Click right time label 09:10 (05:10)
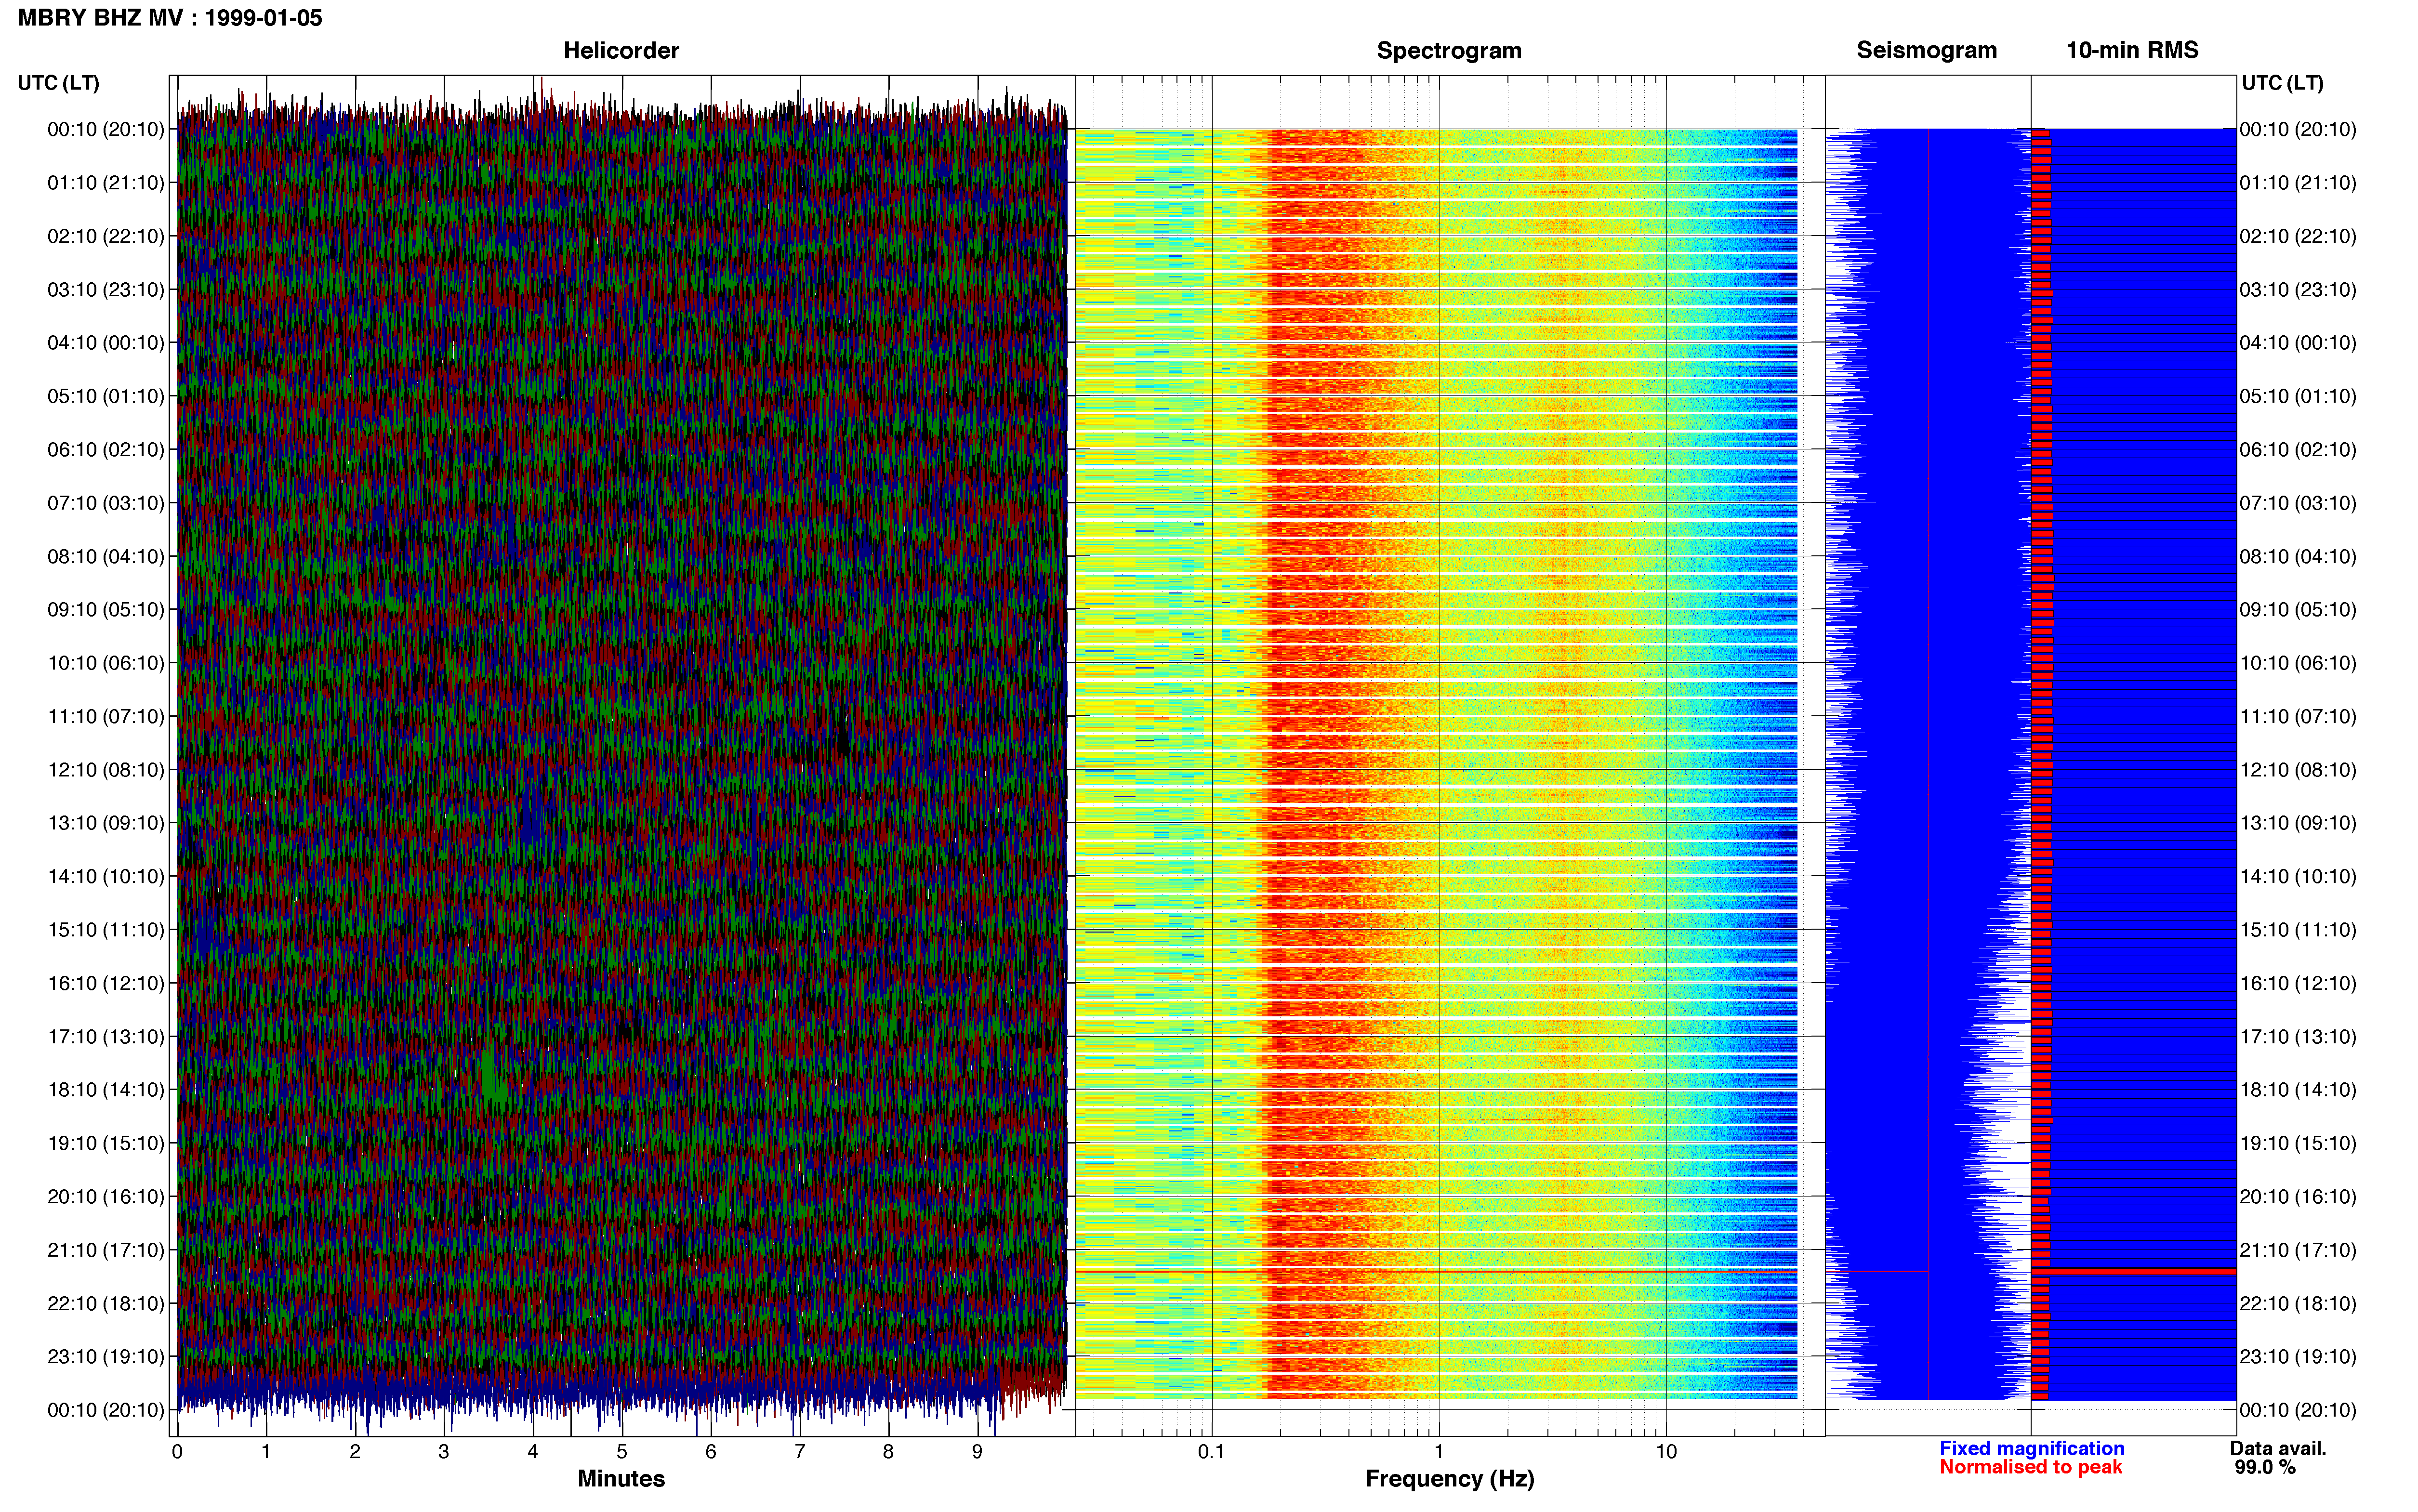The image size is (2418, 1512). coord(2298,610)
